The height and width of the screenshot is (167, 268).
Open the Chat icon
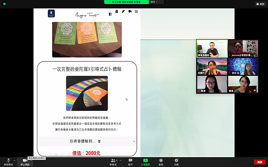tap(130, 162)
